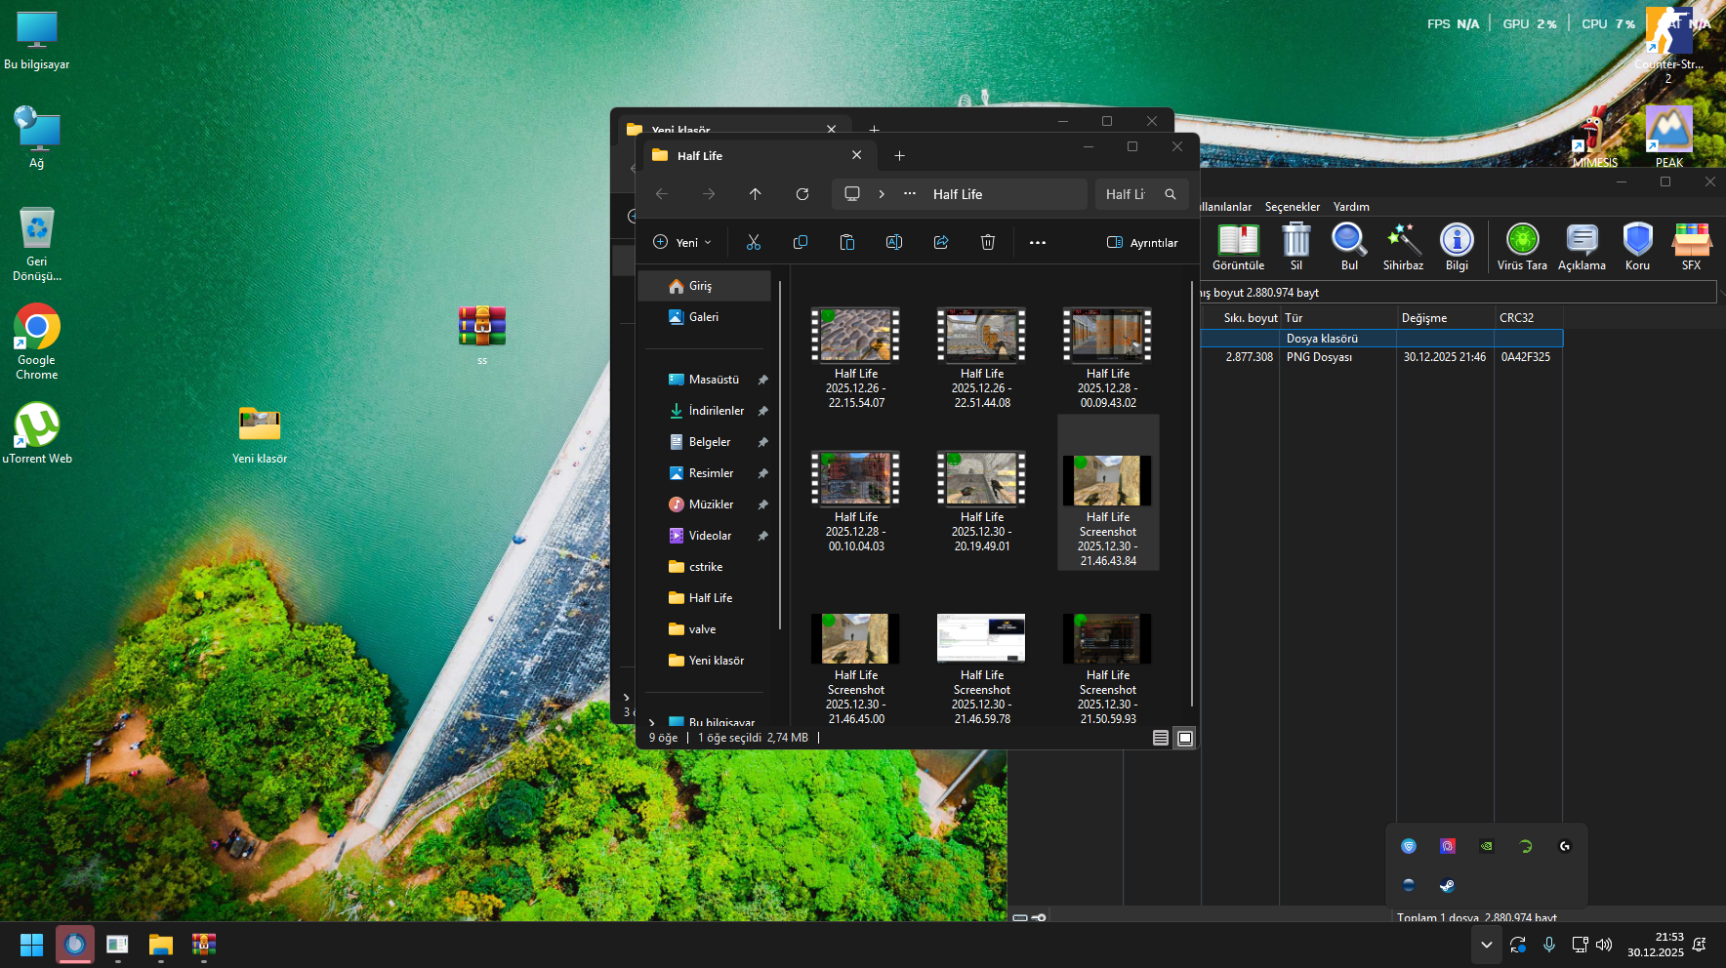Click the Share icon in Explorer toolbar
The image size is (1726, 968).
pyautogui.click(x=941, y=242)
